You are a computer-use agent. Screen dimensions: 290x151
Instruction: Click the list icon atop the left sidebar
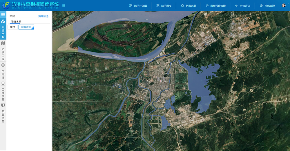coord(3,14)
